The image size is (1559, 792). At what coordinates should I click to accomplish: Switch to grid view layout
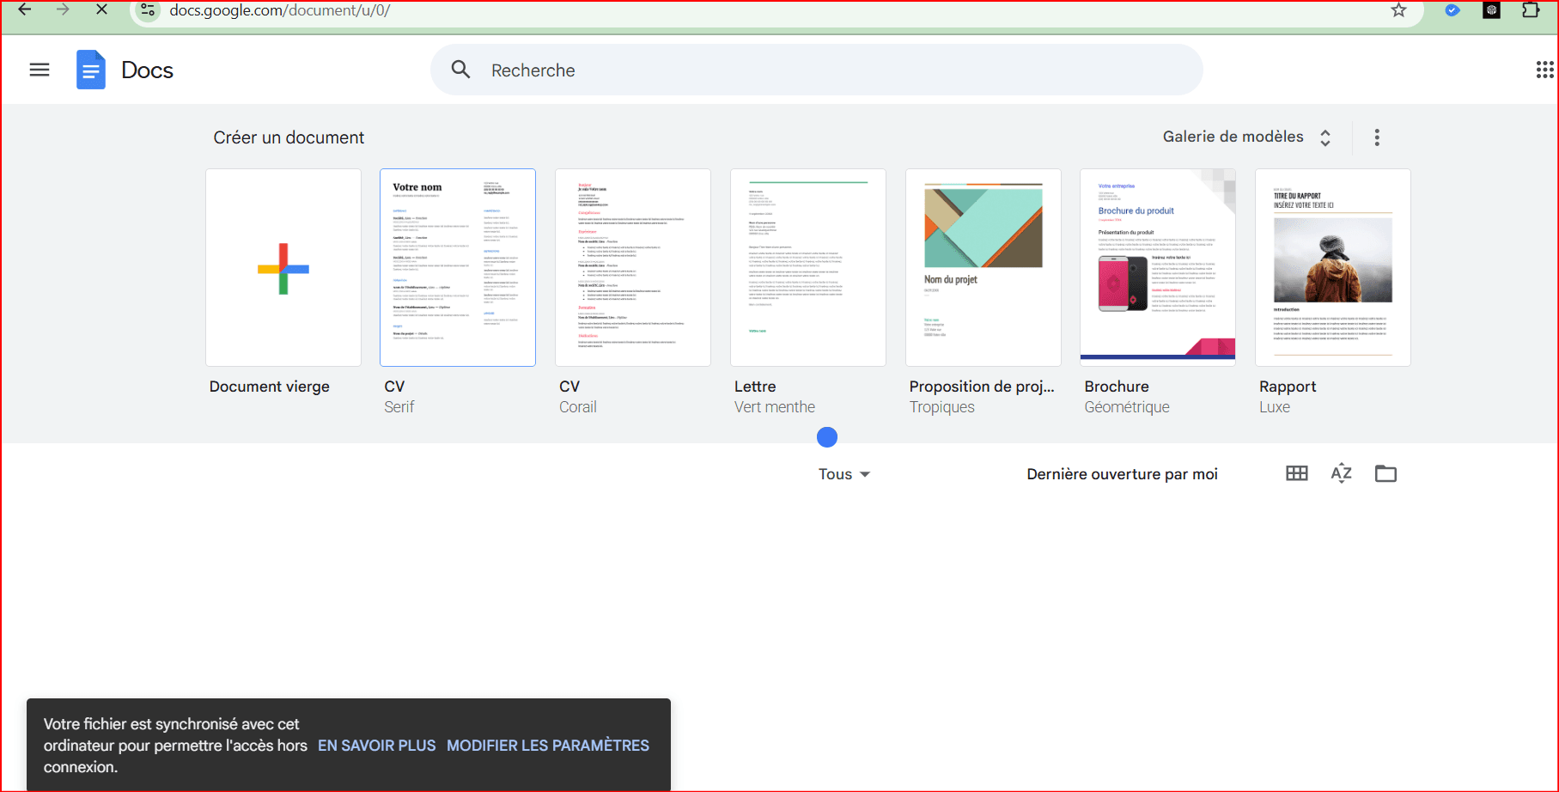[x=1296, y=473]
